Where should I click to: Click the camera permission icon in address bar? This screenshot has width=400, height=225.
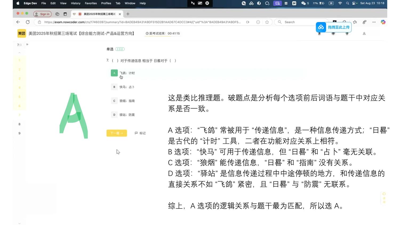coord(248,22)
